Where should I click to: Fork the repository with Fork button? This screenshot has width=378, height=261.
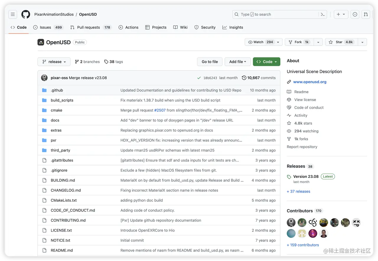(x=299, y=42)
